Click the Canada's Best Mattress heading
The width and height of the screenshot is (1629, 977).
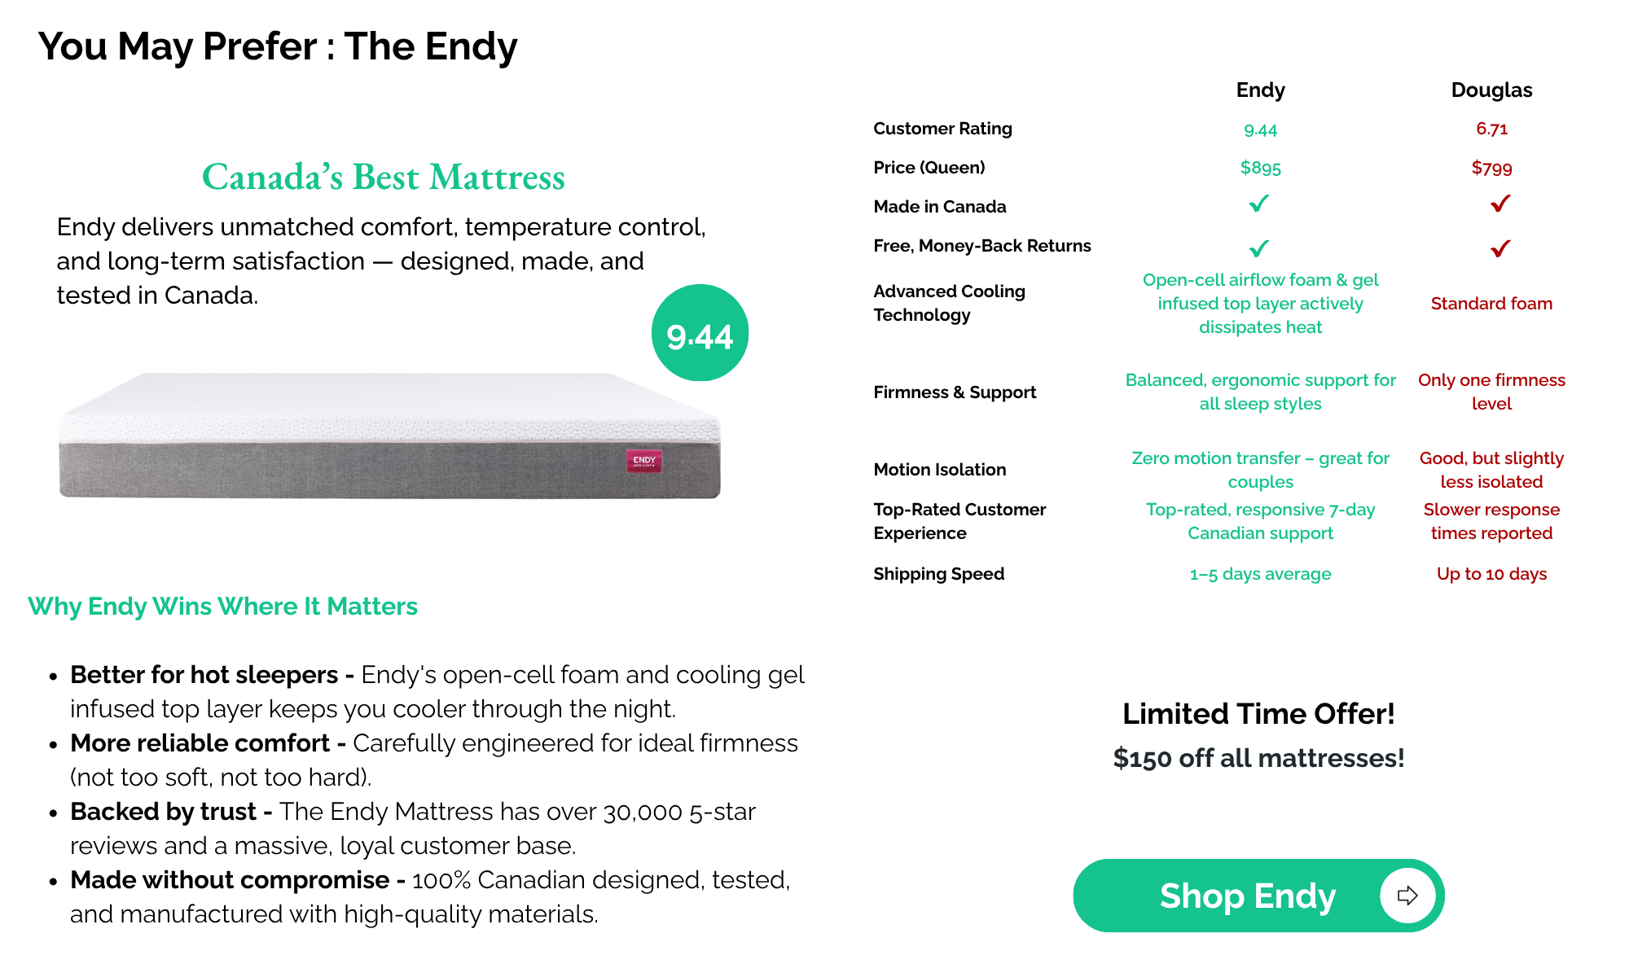(384, 177)
